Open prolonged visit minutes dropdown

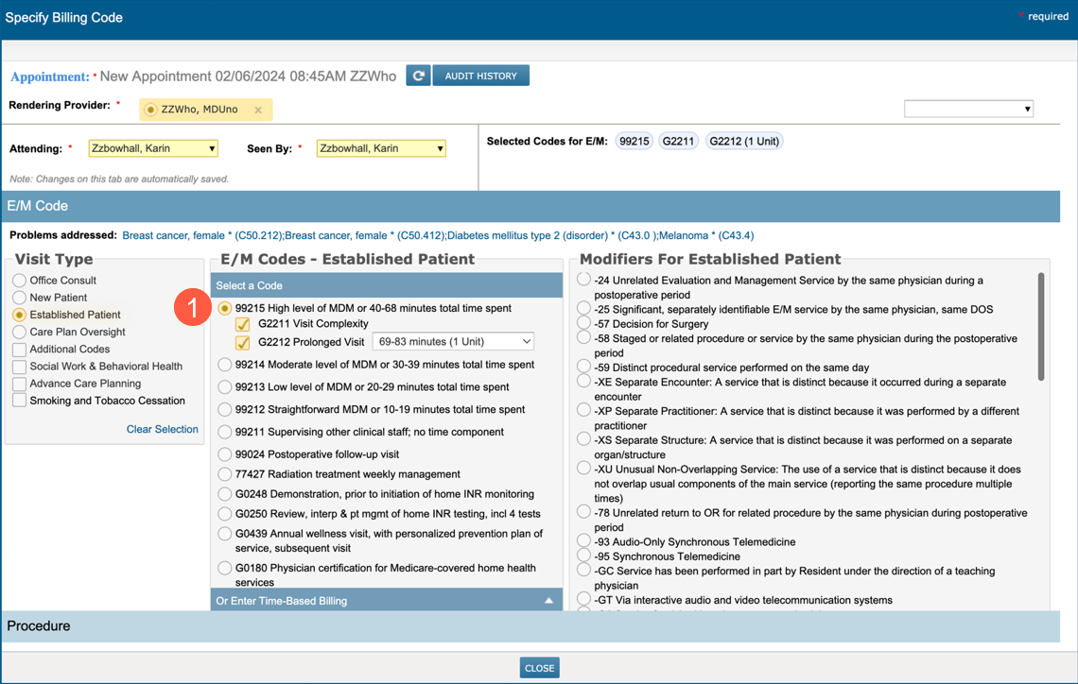(x=454, y=342)
